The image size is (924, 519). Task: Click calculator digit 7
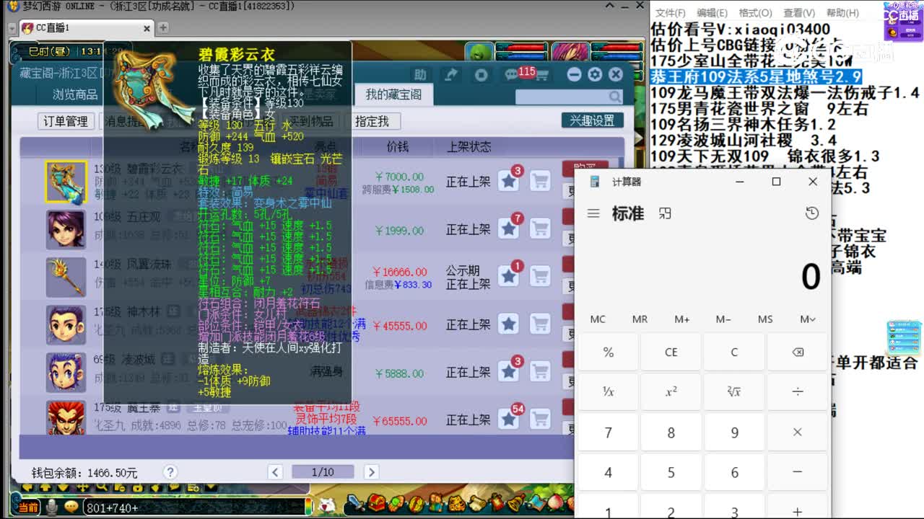[x=608, y=432]
